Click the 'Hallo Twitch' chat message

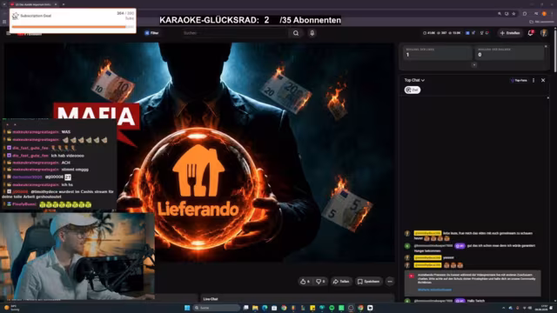point(476,301)
